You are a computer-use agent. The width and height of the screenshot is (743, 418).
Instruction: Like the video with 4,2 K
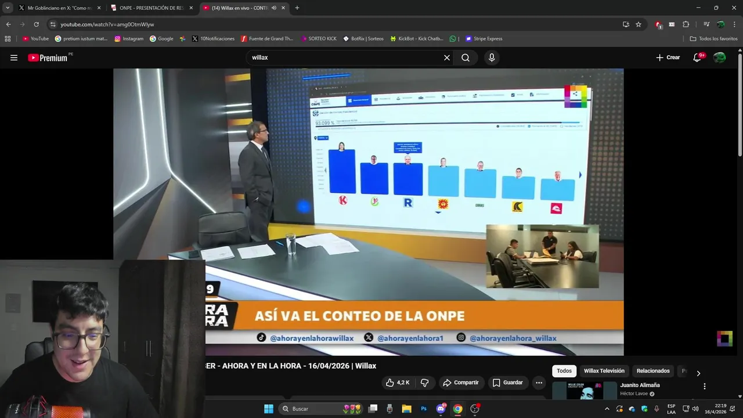pos(398,383)
